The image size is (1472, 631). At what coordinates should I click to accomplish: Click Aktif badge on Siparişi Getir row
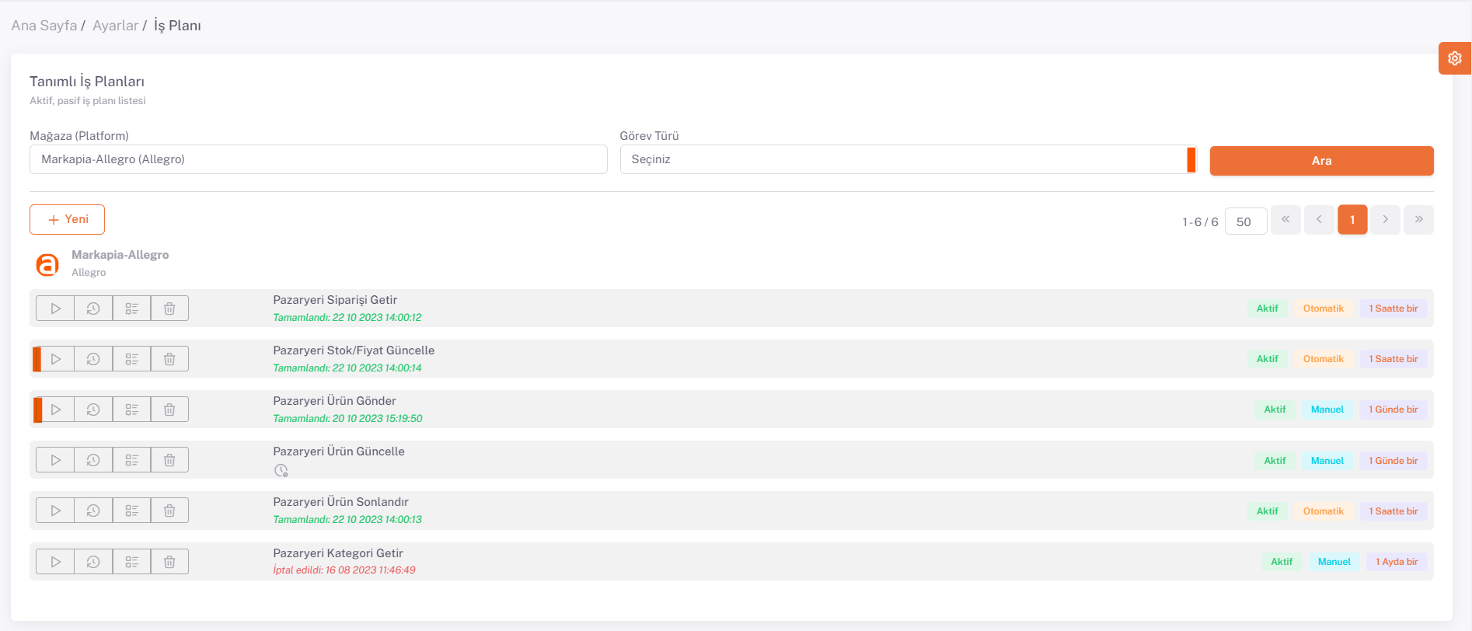coord(1268,309)
